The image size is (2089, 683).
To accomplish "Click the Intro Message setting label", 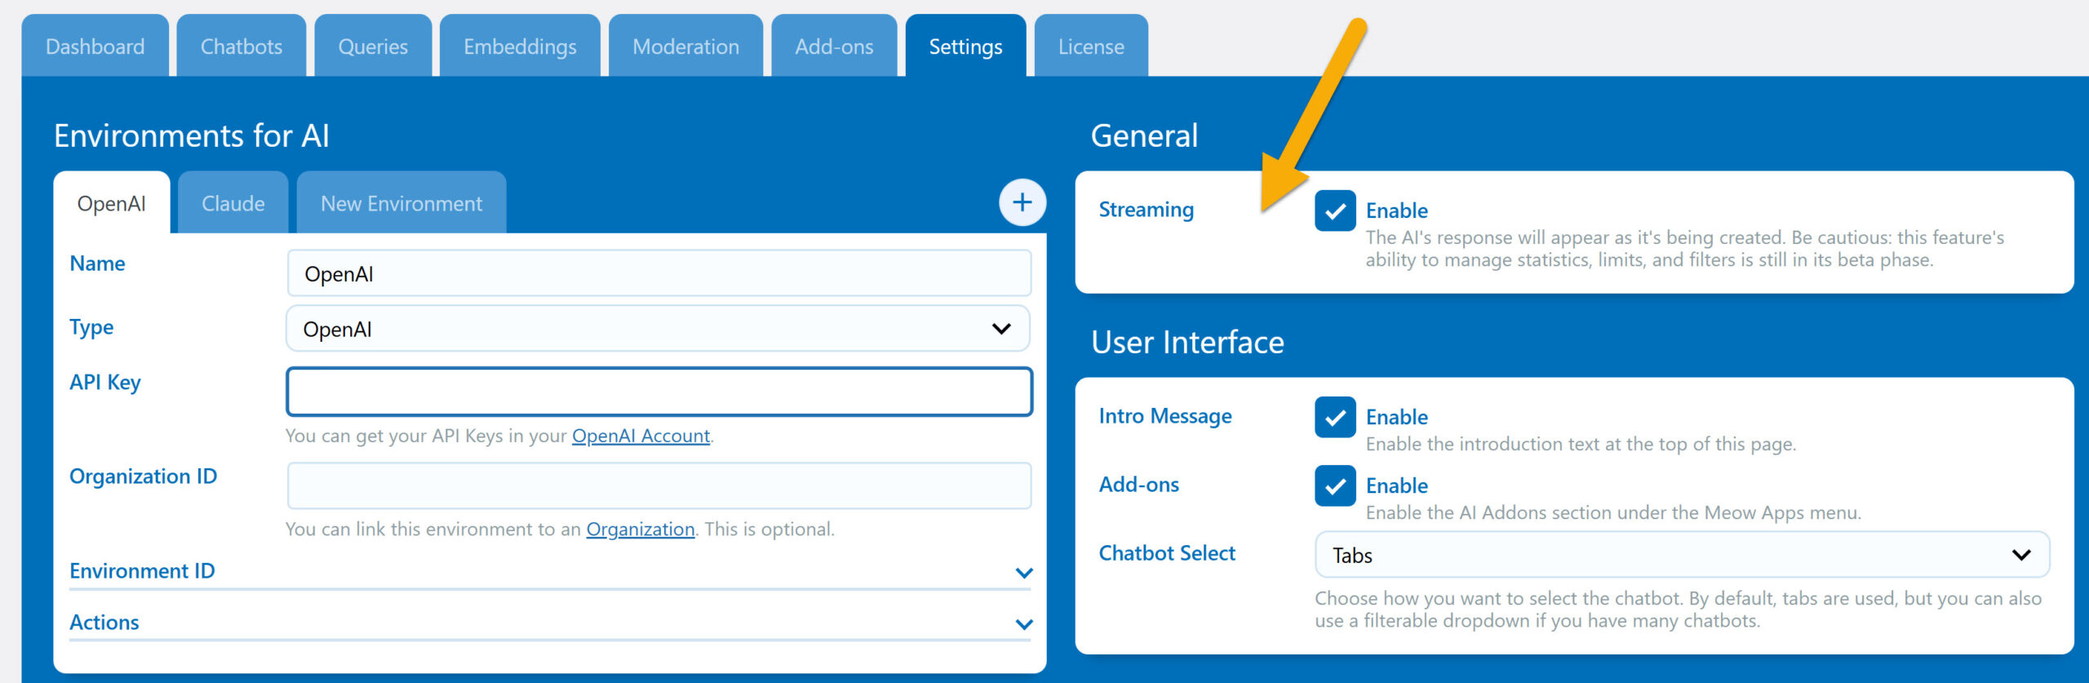I will [1165, 416].
